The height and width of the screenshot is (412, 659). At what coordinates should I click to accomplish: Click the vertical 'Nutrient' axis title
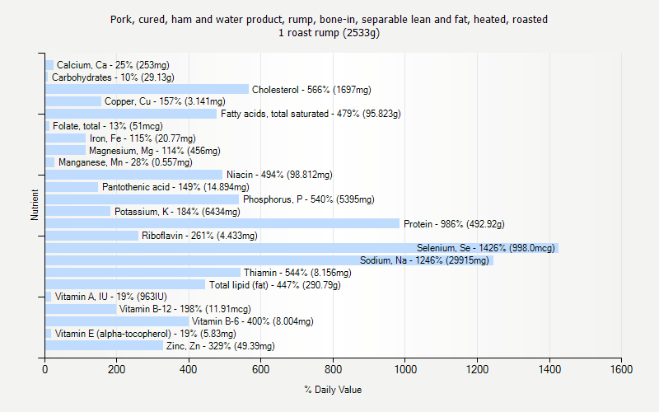coord(35,204)
